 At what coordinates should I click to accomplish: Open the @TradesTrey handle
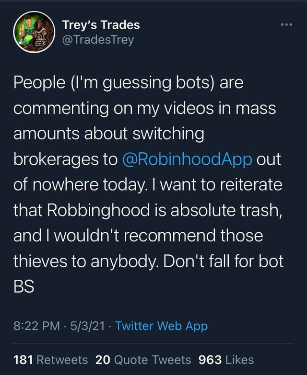98,40
